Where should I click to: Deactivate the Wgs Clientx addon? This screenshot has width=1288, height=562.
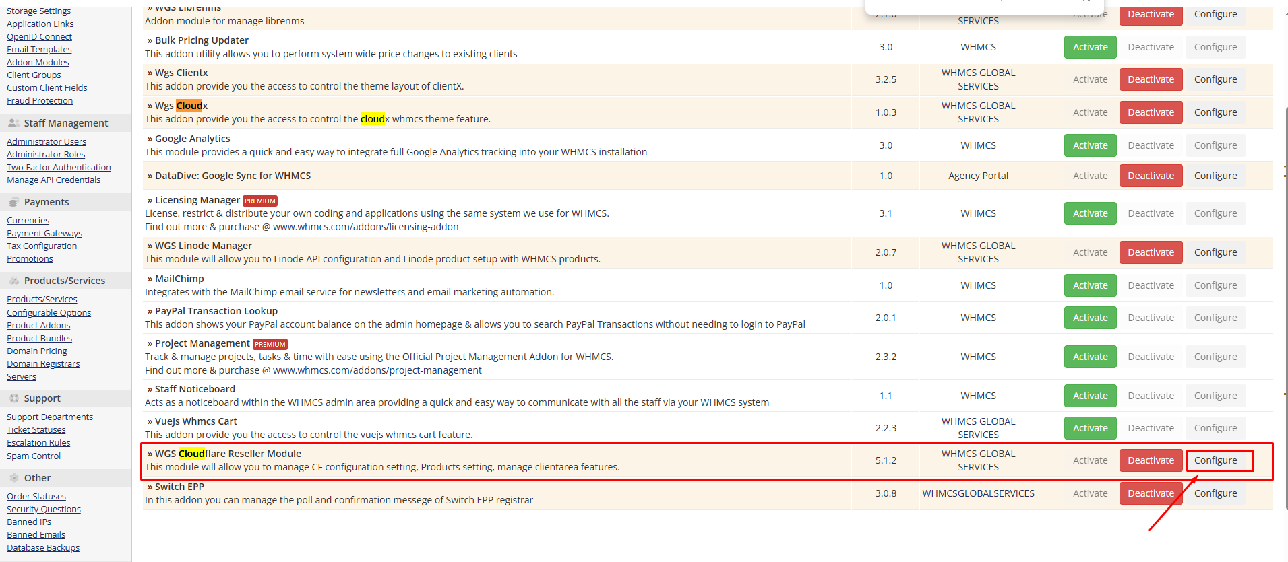pos(1151,79)
